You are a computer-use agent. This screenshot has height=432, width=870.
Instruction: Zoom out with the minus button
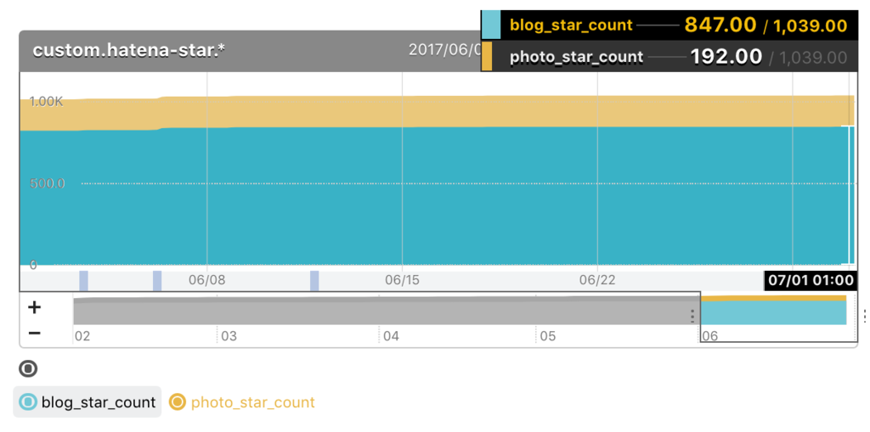34,333
